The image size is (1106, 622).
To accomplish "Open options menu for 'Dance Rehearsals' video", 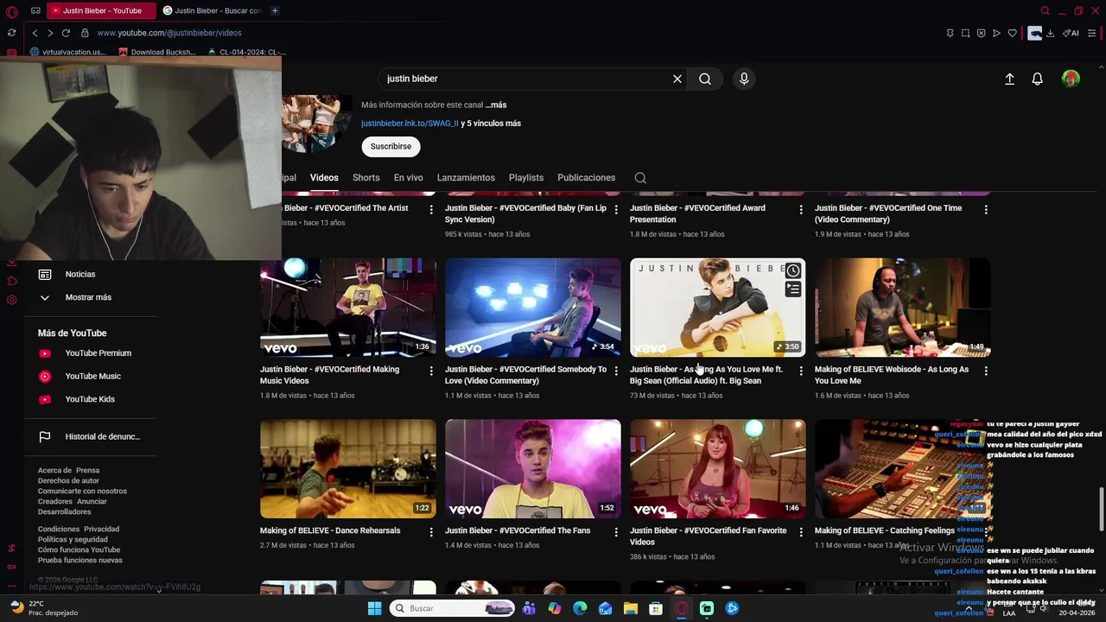I will (431, 532).
